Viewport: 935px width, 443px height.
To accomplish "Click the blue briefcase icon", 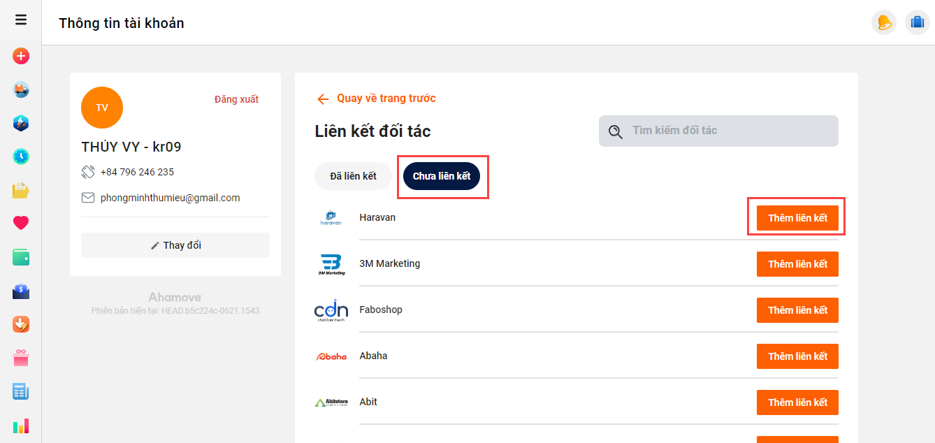I will tap(918, 22).
